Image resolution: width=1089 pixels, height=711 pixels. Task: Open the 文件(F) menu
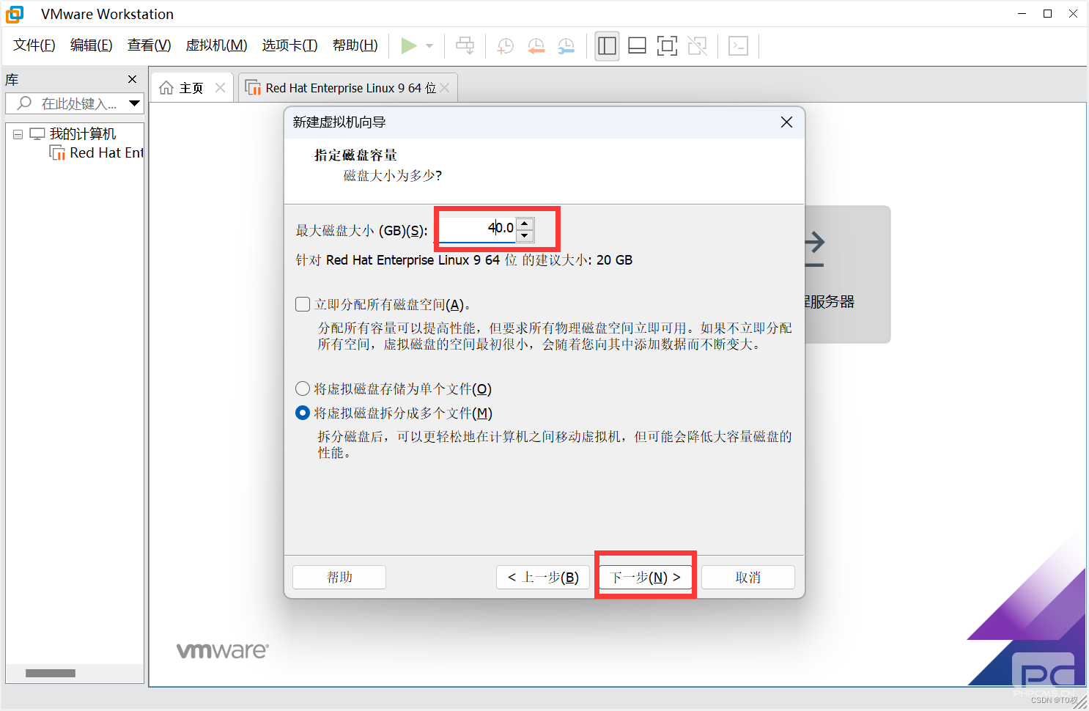click(34, 45)
